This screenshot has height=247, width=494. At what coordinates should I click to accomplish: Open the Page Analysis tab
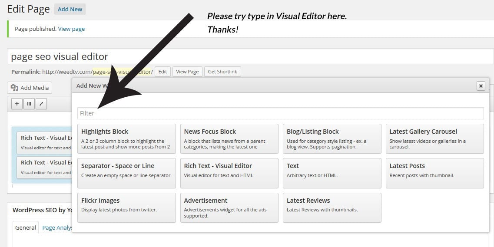57,227
